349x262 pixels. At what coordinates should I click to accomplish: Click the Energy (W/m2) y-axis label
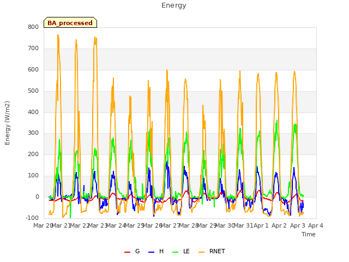[7, 123]
